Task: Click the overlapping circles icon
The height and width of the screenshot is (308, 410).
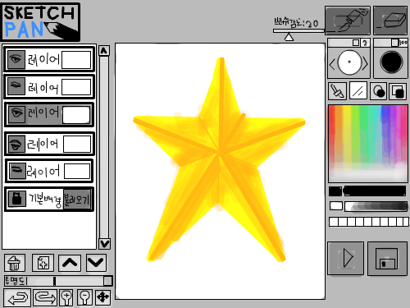Action: click(x=379, y=91)
